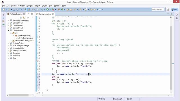Click the Writable status entry
This screenshot has height=101, width=180.
tap(102, 99)
